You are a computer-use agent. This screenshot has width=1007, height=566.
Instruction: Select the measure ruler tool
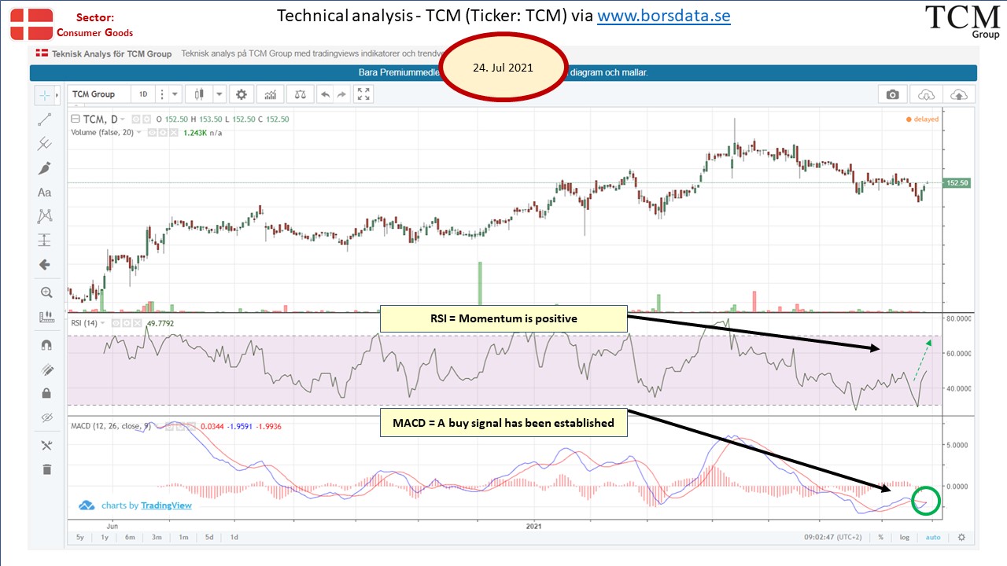[46, 318]
